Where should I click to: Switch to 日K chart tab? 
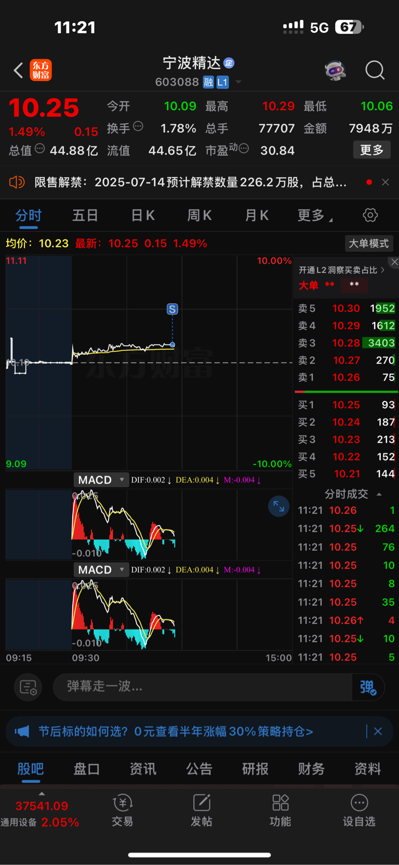(x=143, y=216)
